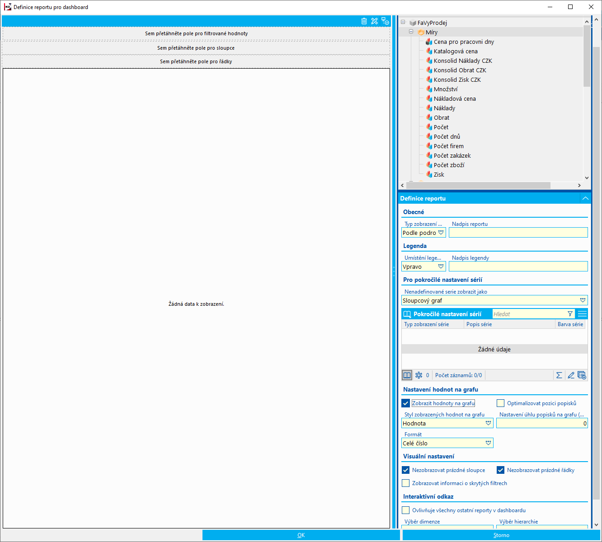Click the Nadpis legendy input field
This screenshot has width=602, height=542.
click(518, 266)
